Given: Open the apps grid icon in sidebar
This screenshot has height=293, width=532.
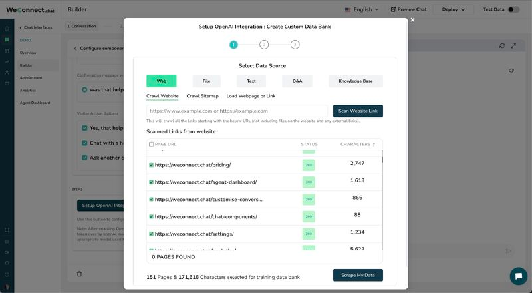Looking at the screenshot, I should click(x=7, y=230).
